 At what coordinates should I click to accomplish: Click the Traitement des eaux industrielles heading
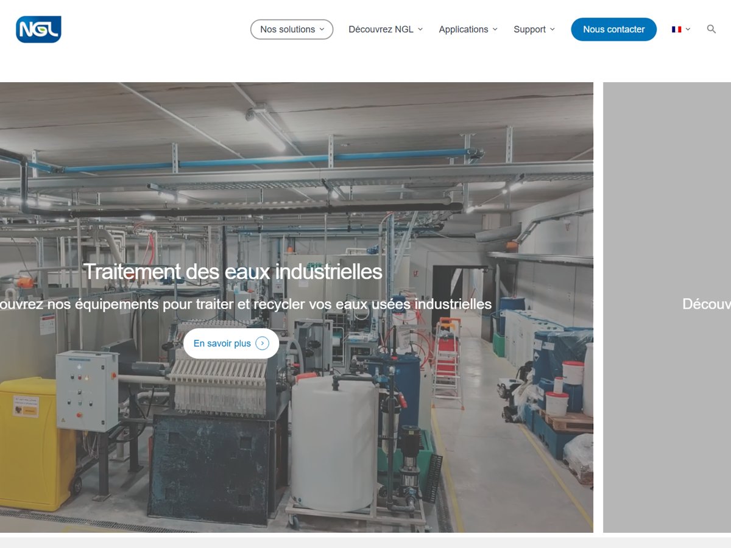point(233,272)
